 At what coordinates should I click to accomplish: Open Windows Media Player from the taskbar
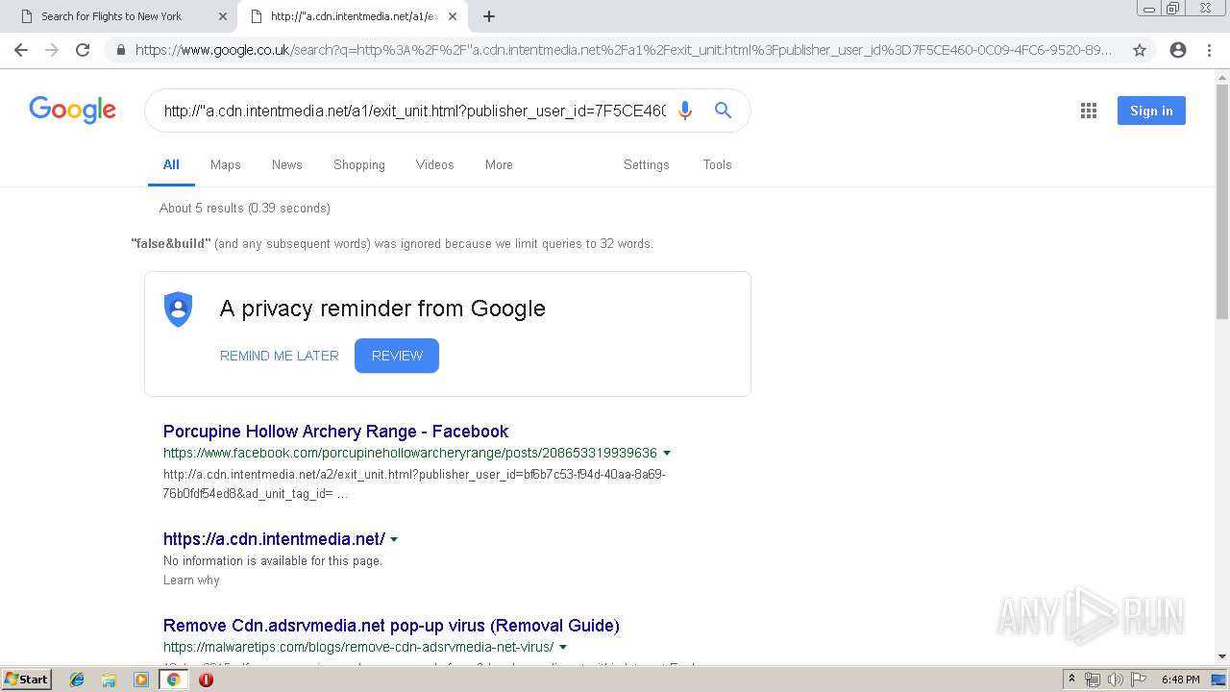(141, 680)
